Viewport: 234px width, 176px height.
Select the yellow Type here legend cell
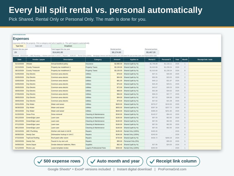tap(19, 46)
